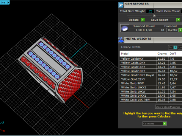Select the Yellow Gold:18KY row
This screenshot has height=136, width=182.
click(x=151, y=71)
